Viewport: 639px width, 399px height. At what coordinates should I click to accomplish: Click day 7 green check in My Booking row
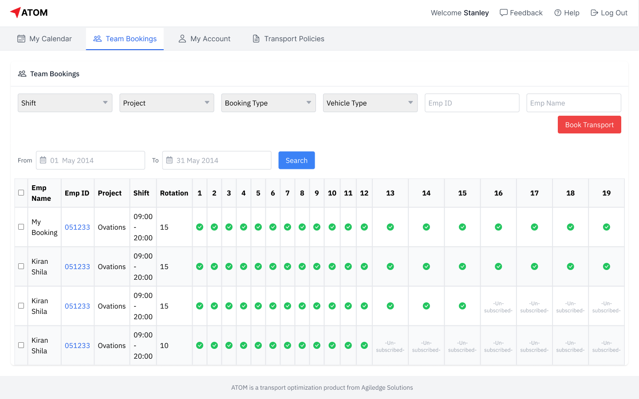[x=288, y=227]
